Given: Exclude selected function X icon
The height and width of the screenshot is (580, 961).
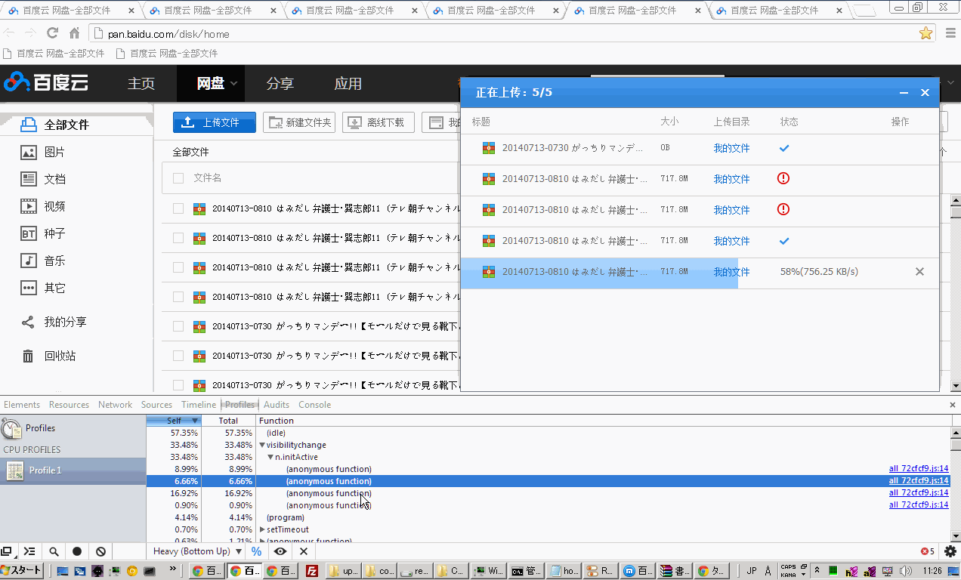Looking at the screenshot, I should (x=304, y=551).
